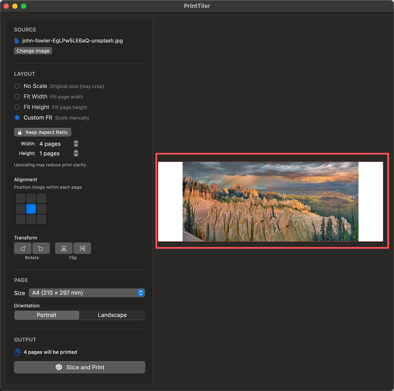Open the paper size dropdown showing A4
Image resolution: width=394 pixels, height=391 pixels.
87,293
